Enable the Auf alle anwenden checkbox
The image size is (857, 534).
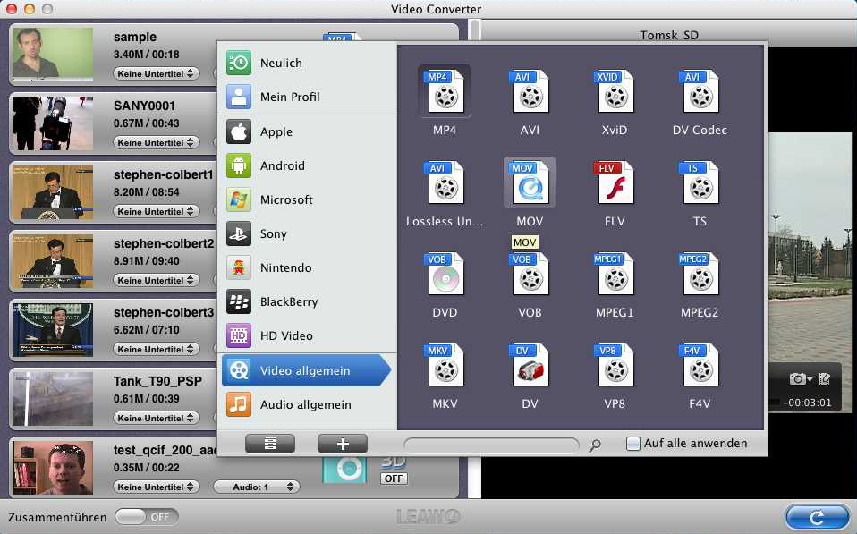[x=633, y=444]
